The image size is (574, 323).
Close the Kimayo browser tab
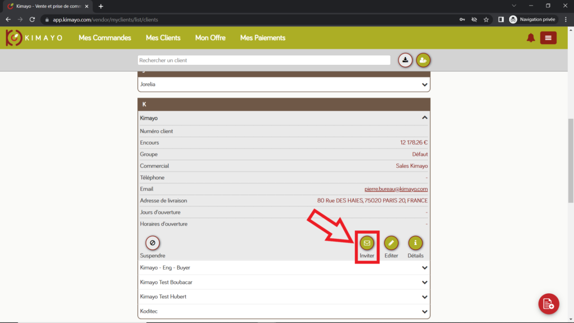pos(87,6)
